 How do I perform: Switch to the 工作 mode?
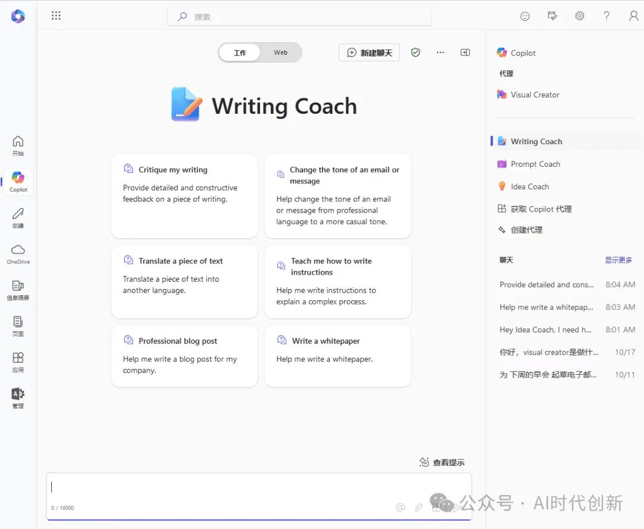[240, 52]
